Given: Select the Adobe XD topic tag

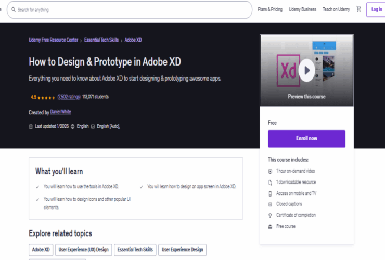Looking at the screenshot, I should pos(41,250).
